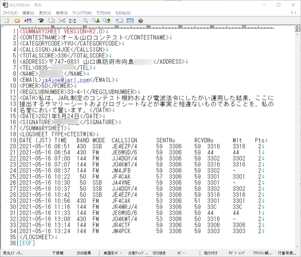Image resolution: width=301 pixels, height=257 pixels.
Task: Click the タグジャンプ function key button
Action: tap(236, 253)
